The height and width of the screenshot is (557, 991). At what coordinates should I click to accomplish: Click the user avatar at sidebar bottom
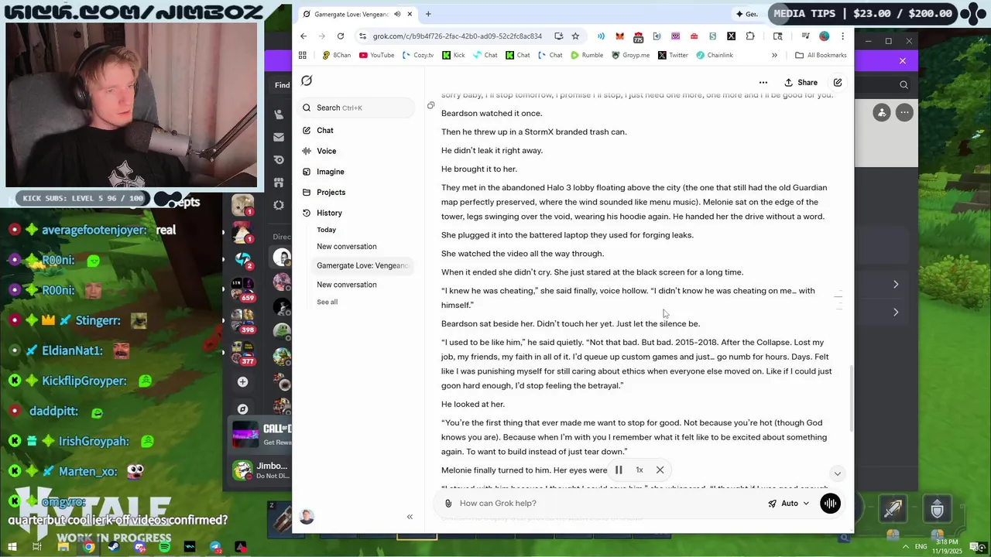coord(307,517)
